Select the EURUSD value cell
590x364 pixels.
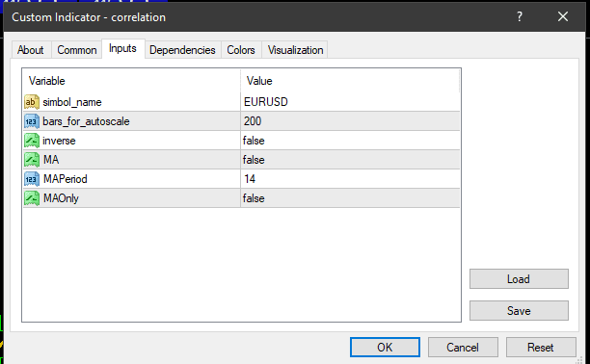(x=350, y=102)
